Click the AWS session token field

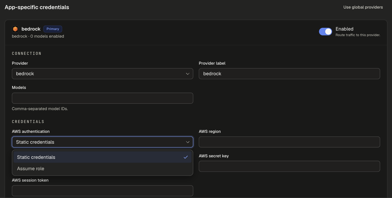pos(102,191)
